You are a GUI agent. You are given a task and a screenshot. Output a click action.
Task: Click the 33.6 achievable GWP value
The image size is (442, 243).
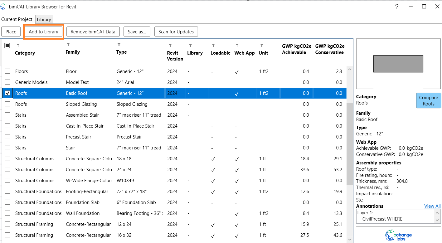click(x=304, y=170)
